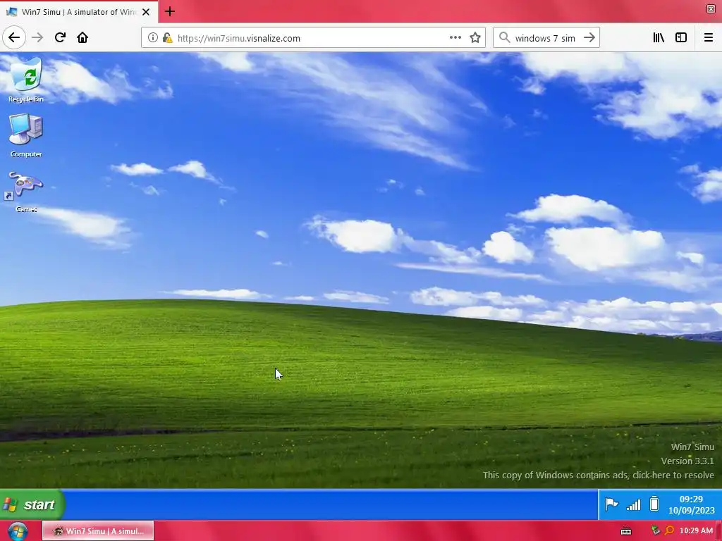722x541 pixels.
Task: Open the Windows 7 Start orb
Action: pos(18,531)
